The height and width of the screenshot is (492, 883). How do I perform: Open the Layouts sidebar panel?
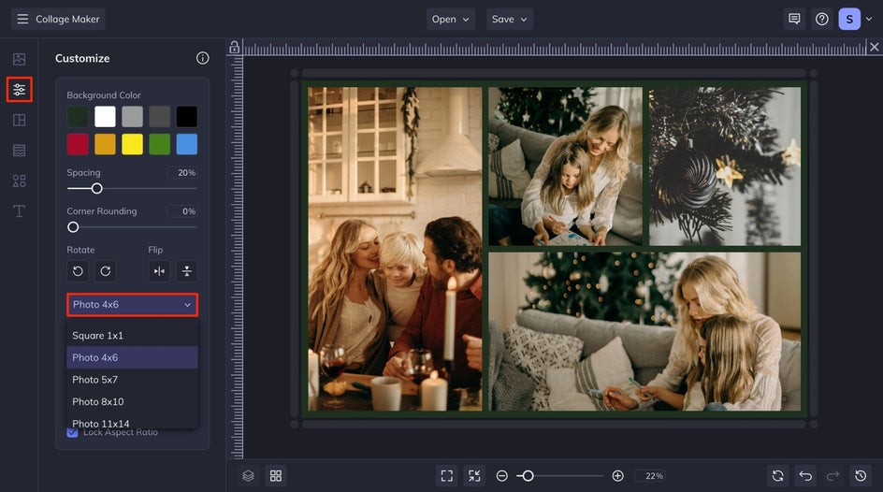[x=19, y=120]
